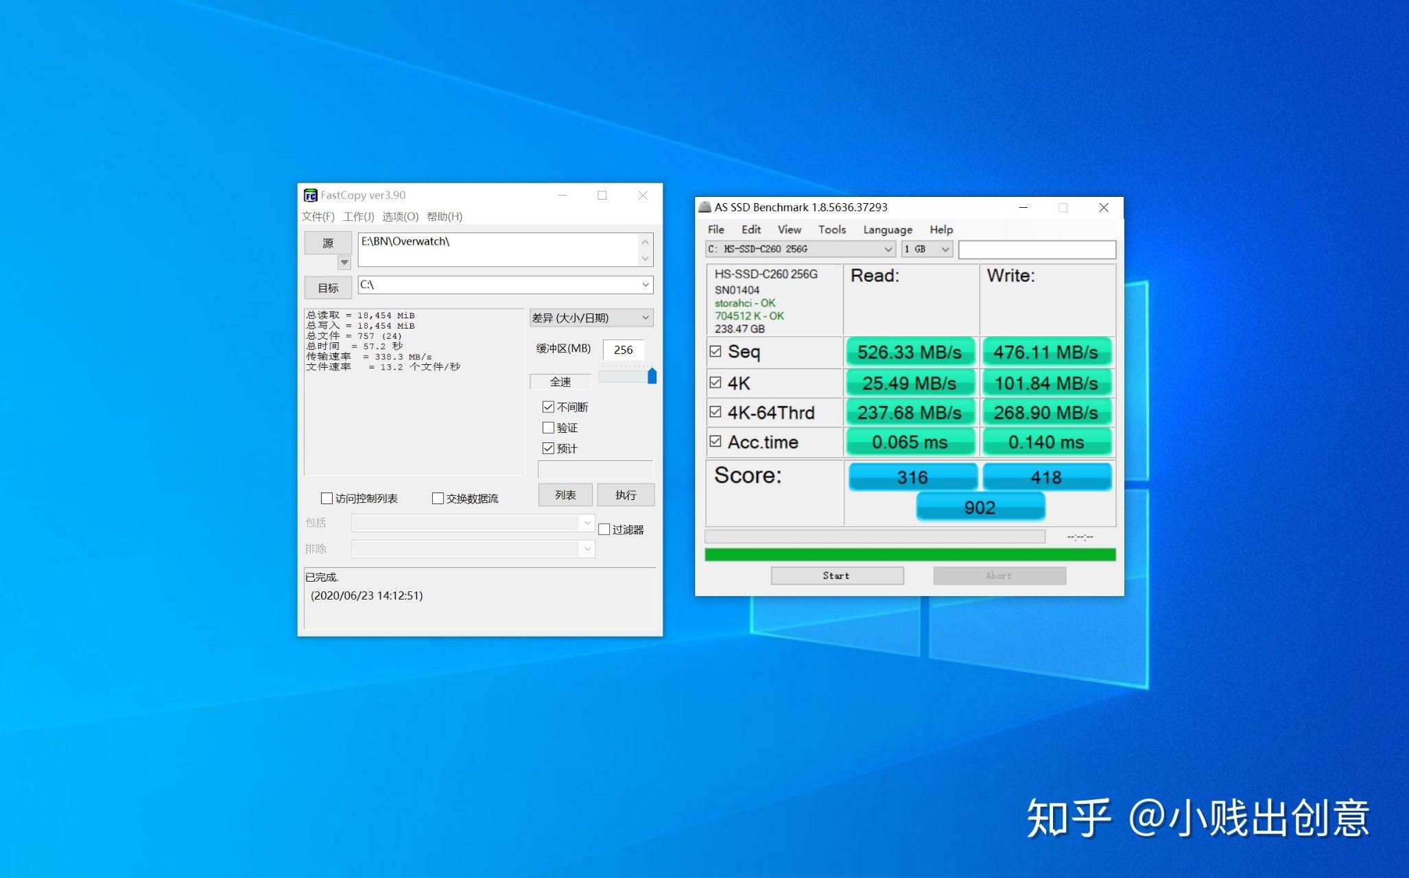Click the 4K-64Thrd write result 268.90 MB/s
This screenshot has width=1409, height=878.
1046,412
